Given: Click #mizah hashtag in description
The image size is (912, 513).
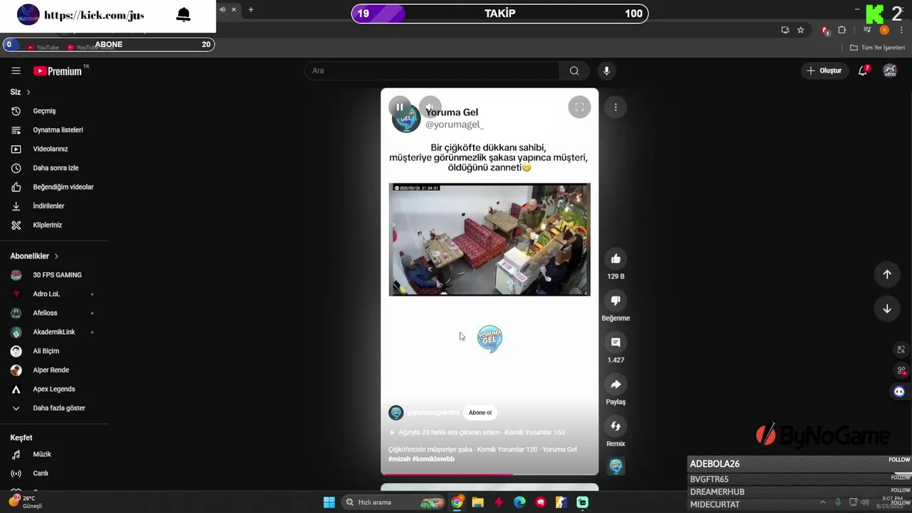Looking at the screenshot, I should click(x=399, y=459).
